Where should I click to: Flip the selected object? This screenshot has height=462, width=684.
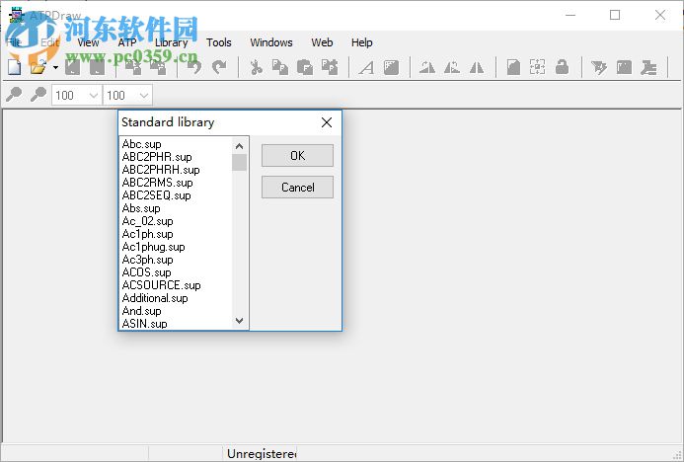(477, 67)
